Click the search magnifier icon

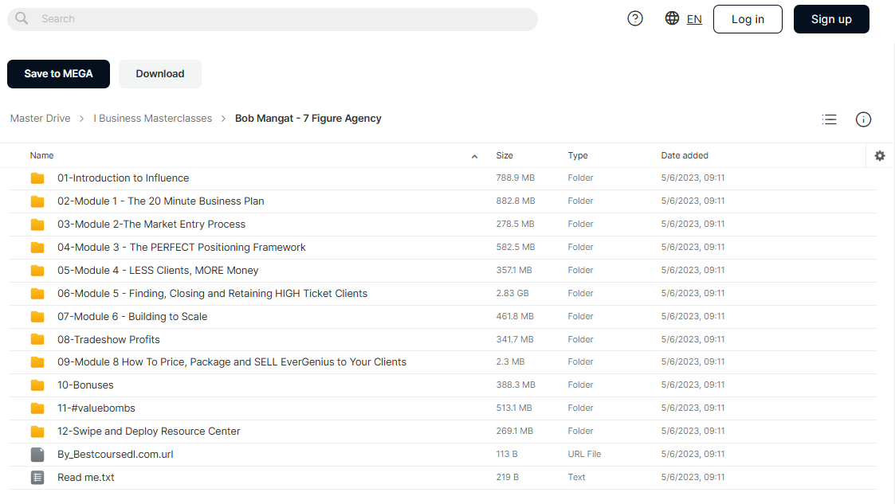22,18
